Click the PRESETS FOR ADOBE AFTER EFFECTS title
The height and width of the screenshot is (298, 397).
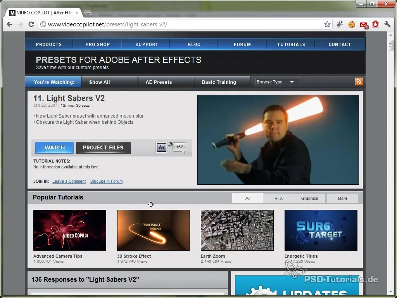119,60
